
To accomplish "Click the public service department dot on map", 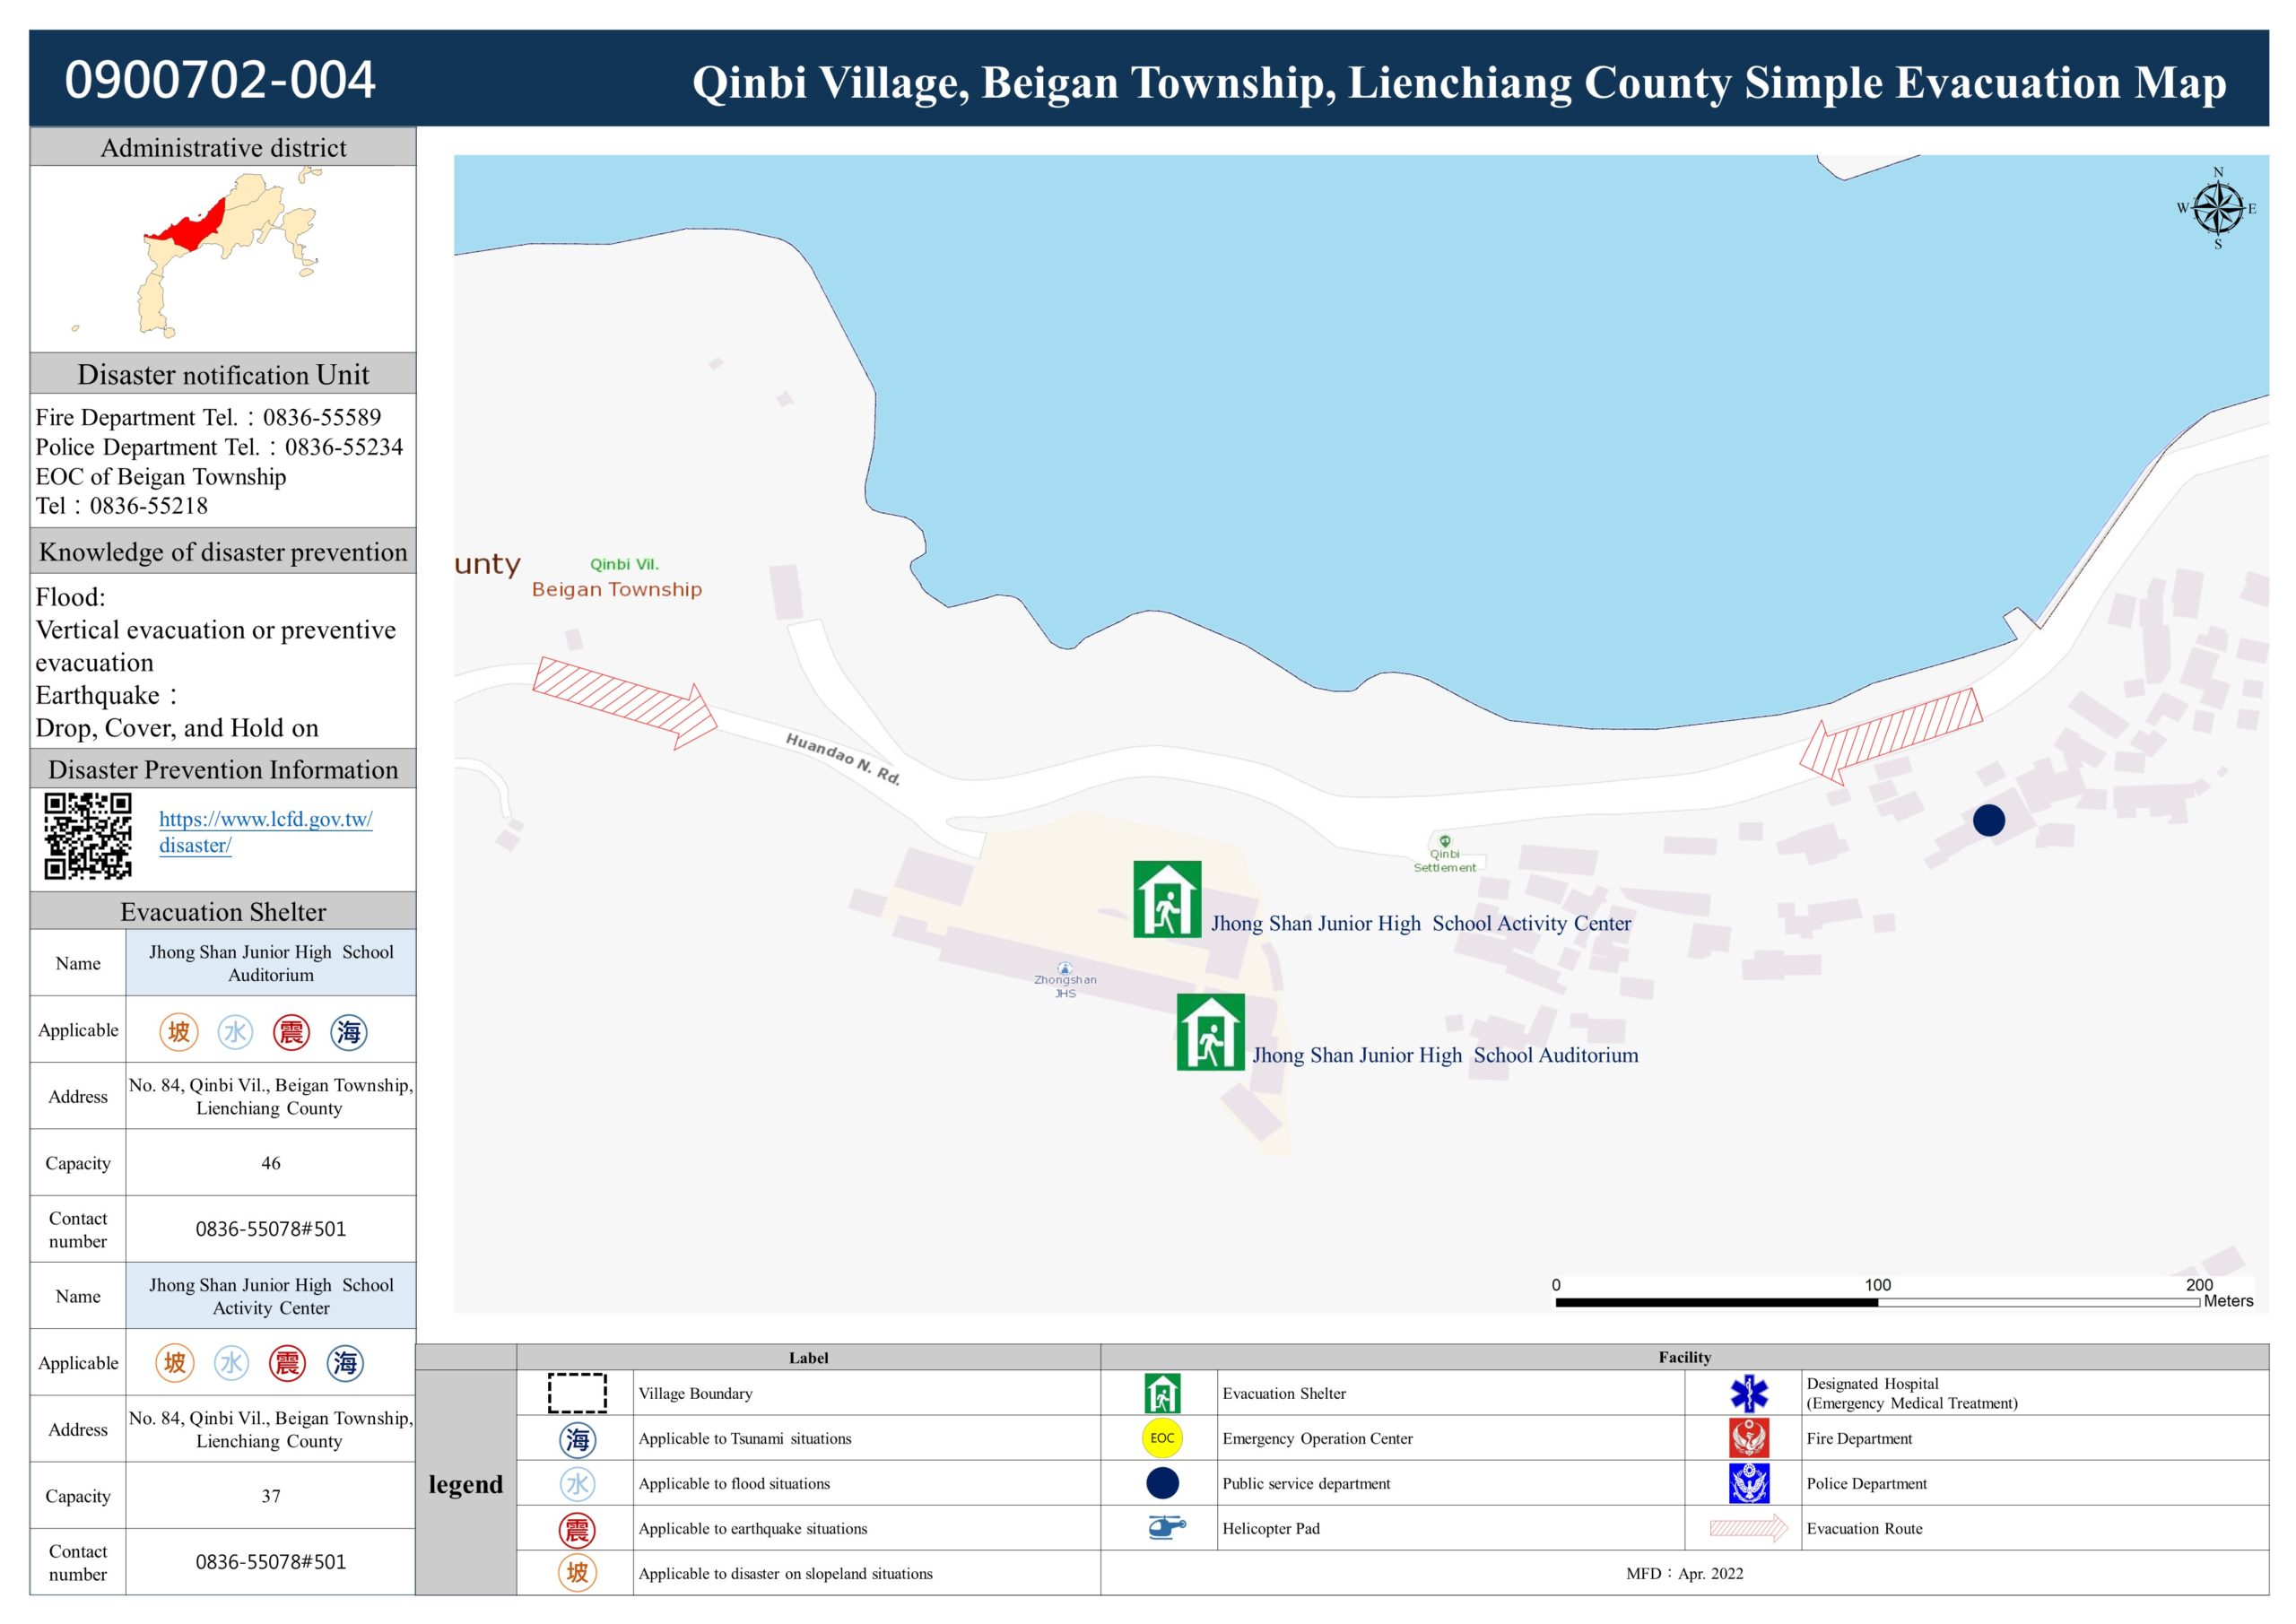I will point(1988,820).
